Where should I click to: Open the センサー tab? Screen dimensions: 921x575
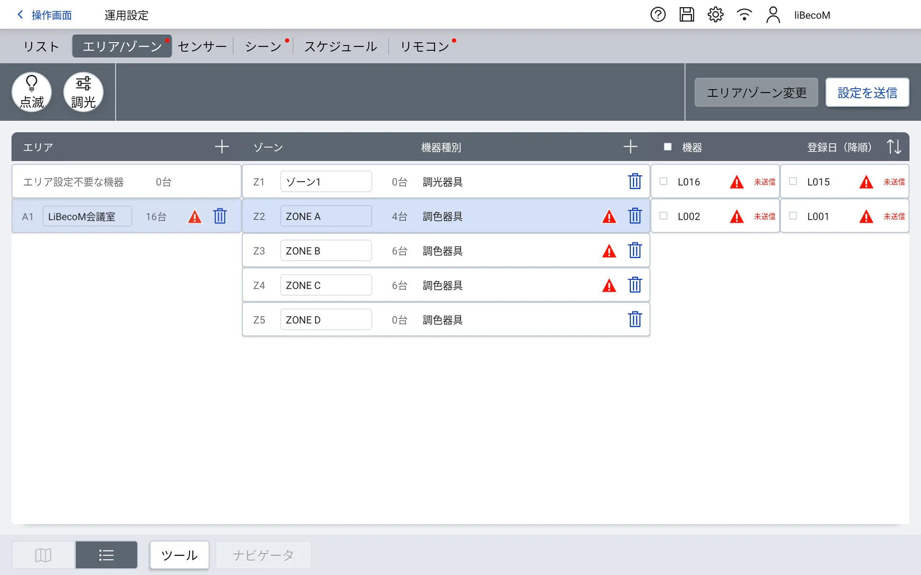pos(202,46)
